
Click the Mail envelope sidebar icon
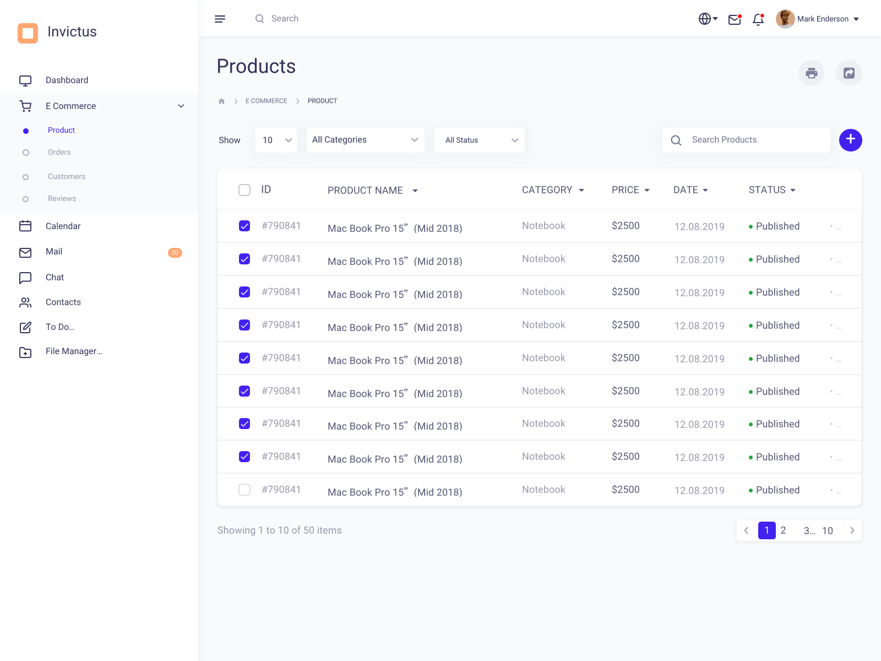pos(25,252)
